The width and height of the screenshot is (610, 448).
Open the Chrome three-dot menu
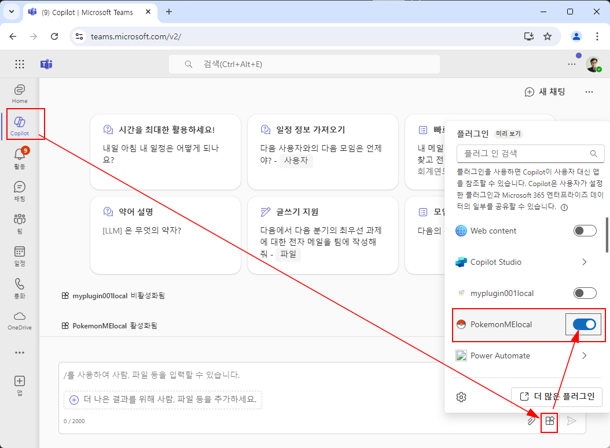(597, 36)
